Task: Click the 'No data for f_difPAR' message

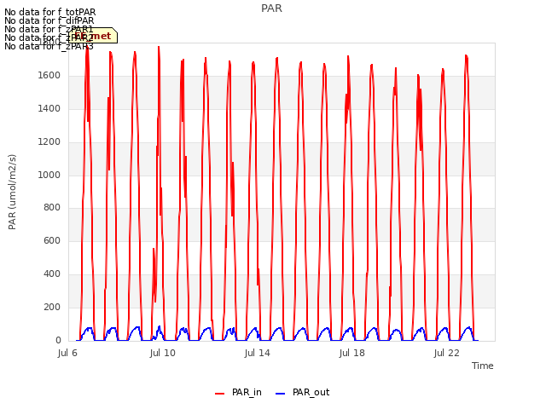Action: coord(49,20)
